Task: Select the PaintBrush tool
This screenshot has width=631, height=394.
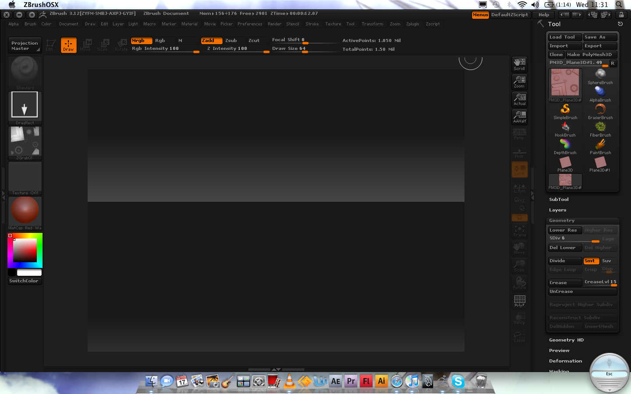Action: 600,147
